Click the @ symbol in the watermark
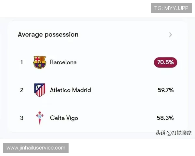This screenshot has width=195, height=156. point(168,133)
